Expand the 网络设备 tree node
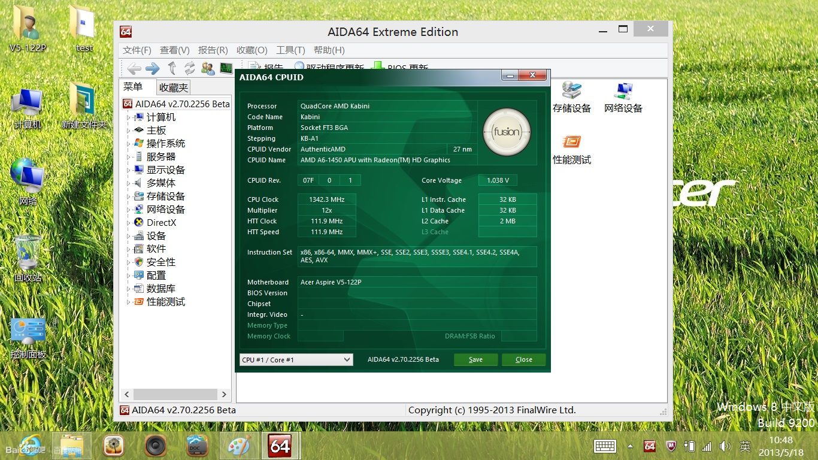The height and width of the screenshot is (460, 818). tap(128, 210)
